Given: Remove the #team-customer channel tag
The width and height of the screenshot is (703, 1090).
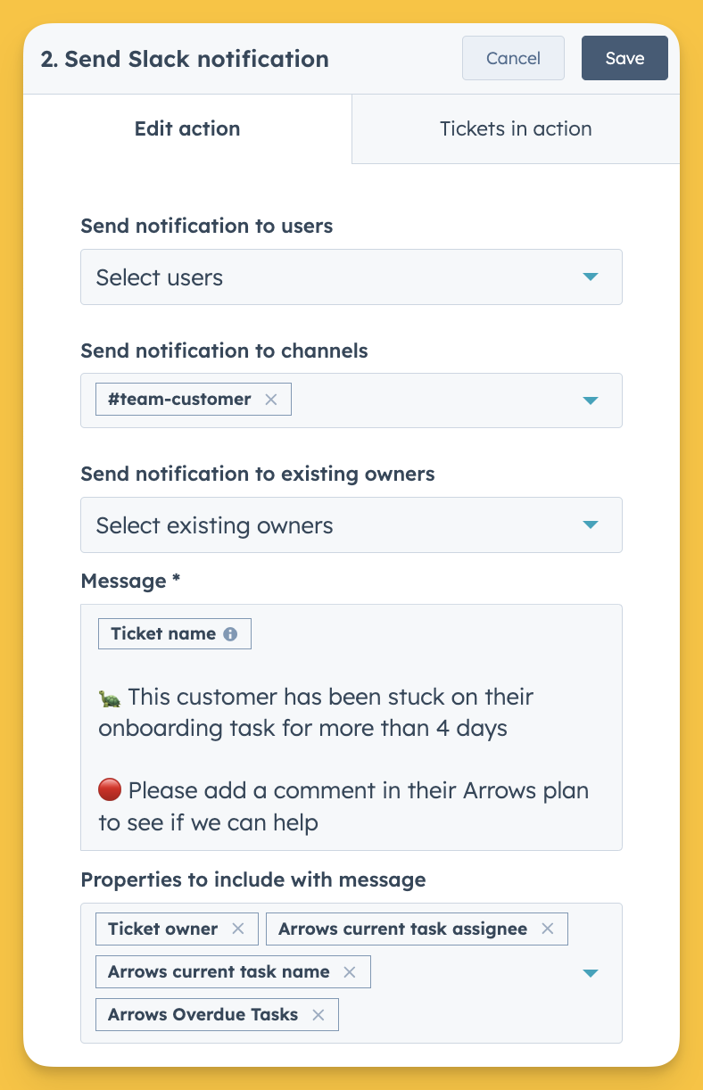Looking at the screenshot, I should coord(271,400).
